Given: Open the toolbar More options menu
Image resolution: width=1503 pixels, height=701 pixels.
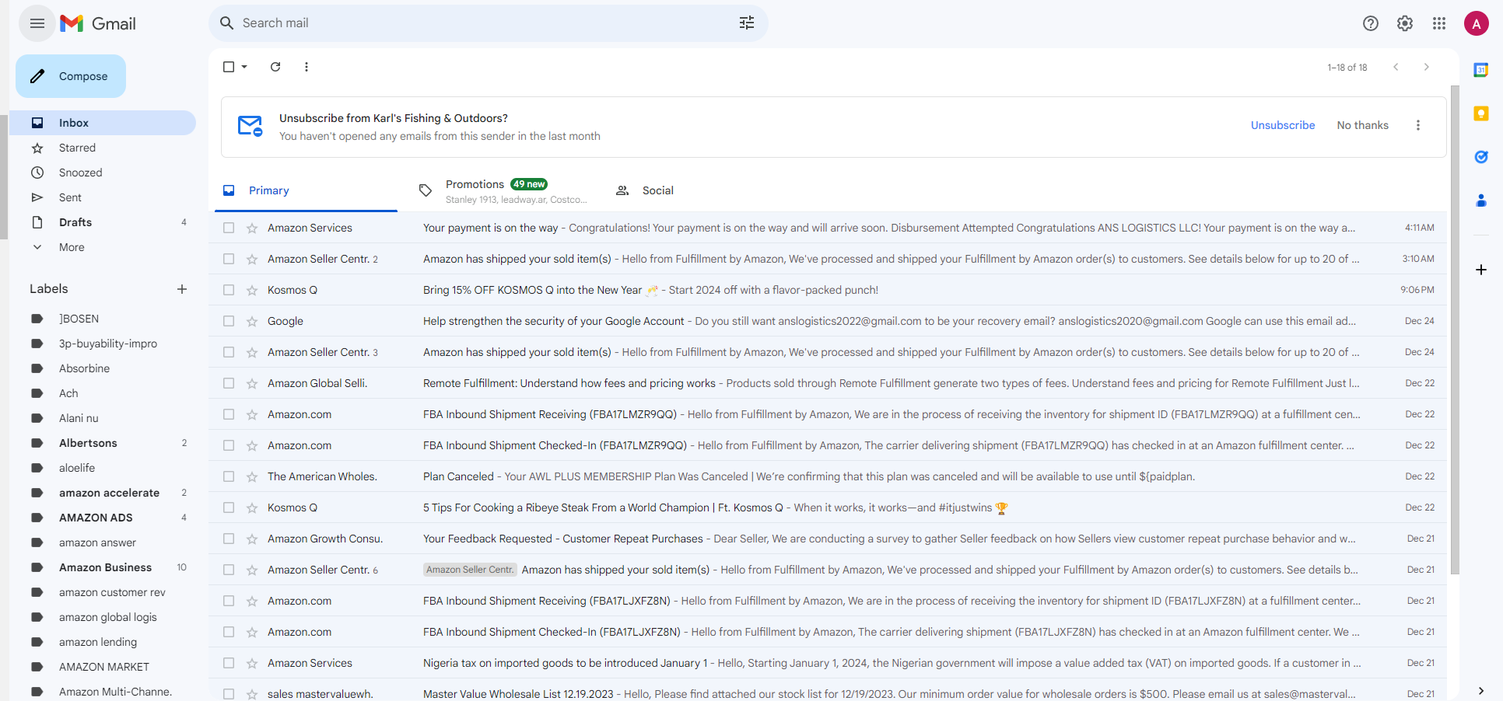Looking at the screenshot, I should [307, 67].
